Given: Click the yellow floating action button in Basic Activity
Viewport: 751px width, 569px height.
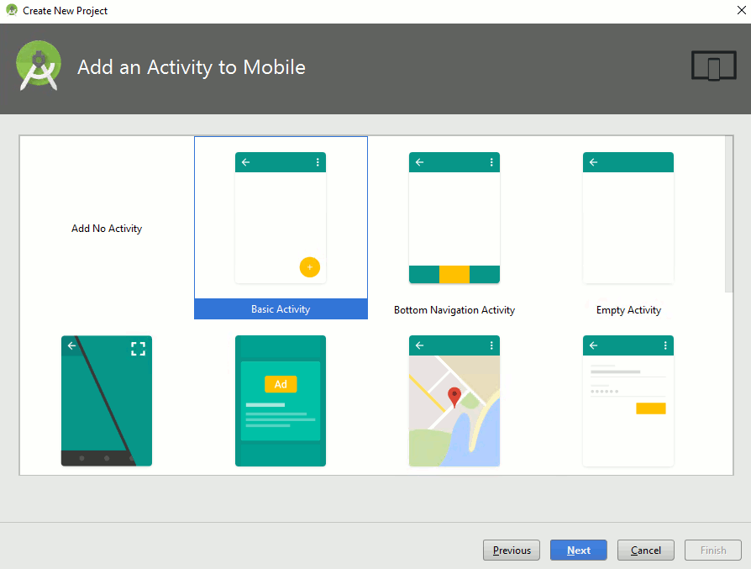Looking at the screenshot, I should click(x=310, y=267).
